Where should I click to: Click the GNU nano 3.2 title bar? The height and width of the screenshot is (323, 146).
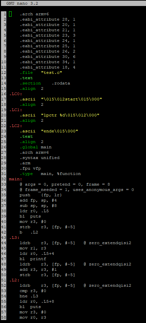73,3
